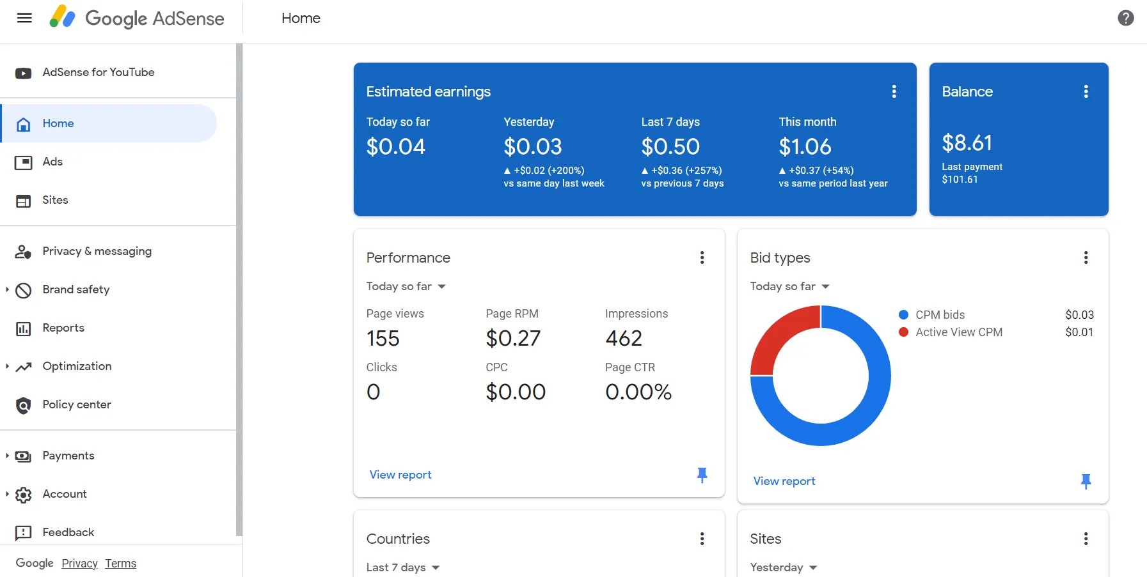Select Home in the sidebar

coord(109,123)
